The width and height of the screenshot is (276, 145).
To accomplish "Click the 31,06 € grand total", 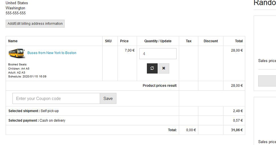I will (237, 130).
